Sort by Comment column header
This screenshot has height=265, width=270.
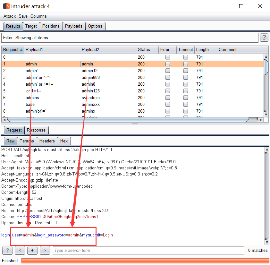[242, 50]
